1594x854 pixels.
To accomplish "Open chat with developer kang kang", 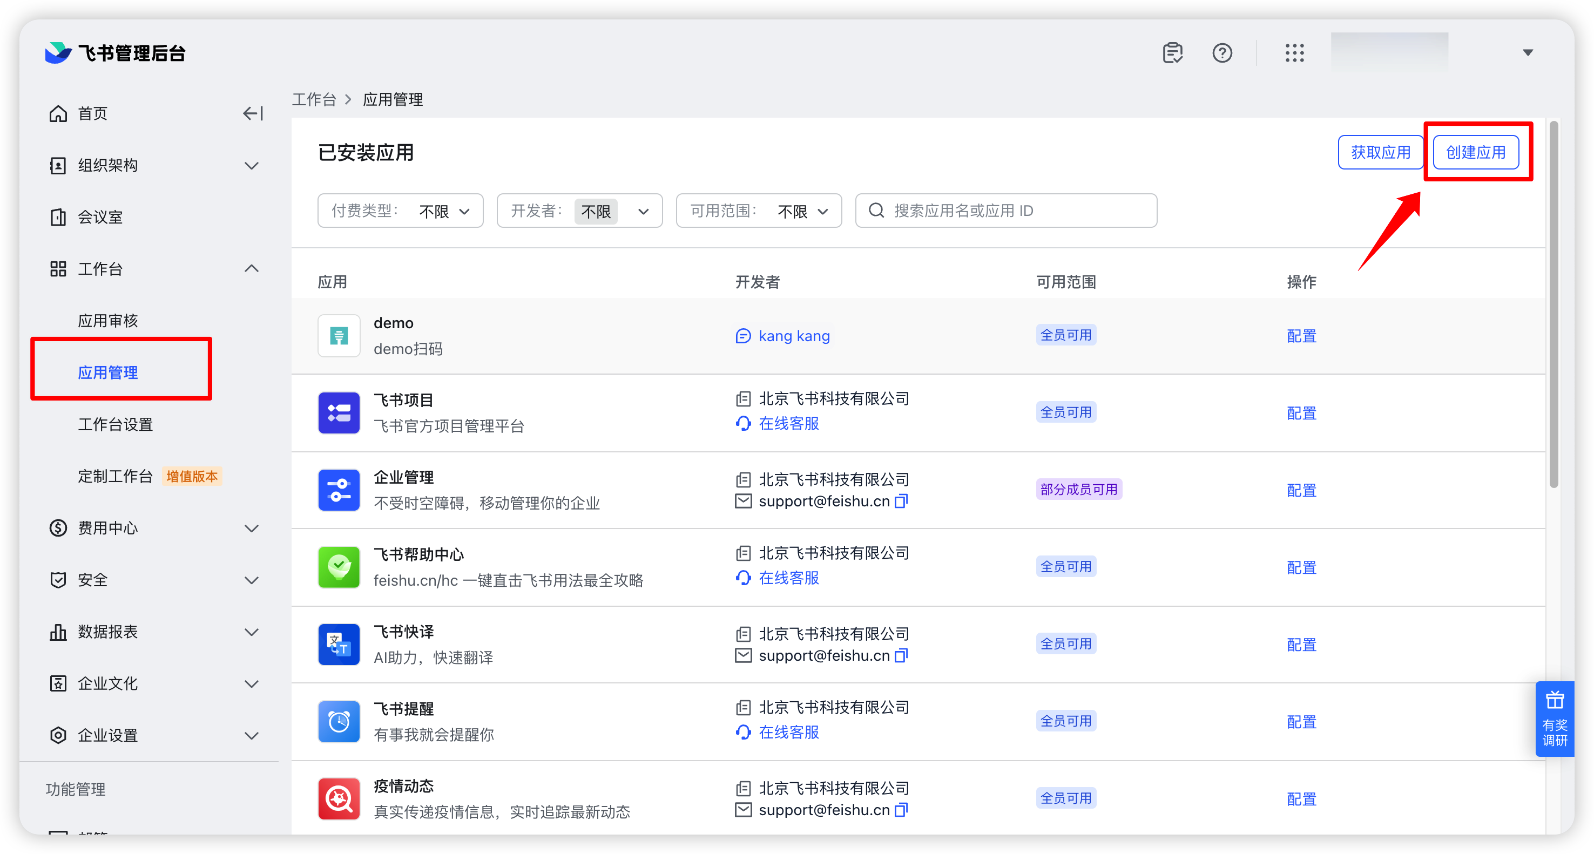I will click(783, 336).
